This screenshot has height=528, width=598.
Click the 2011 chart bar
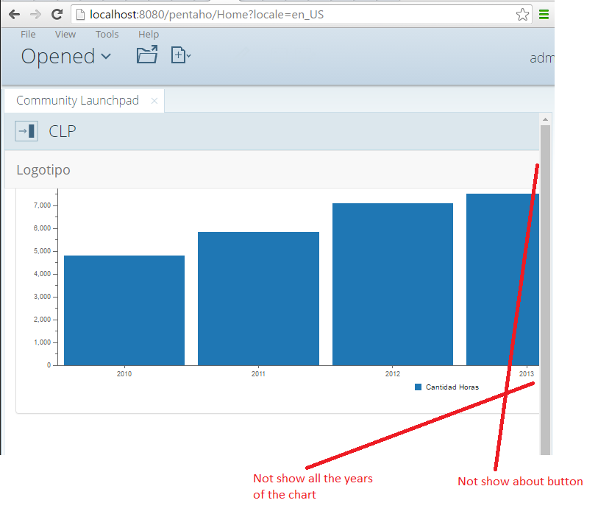(x=258, y=298)
